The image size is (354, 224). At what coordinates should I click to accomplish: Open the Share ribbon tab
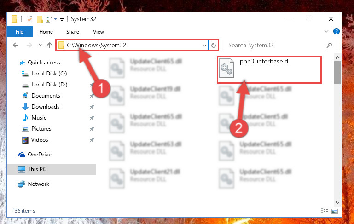(73, 32)
